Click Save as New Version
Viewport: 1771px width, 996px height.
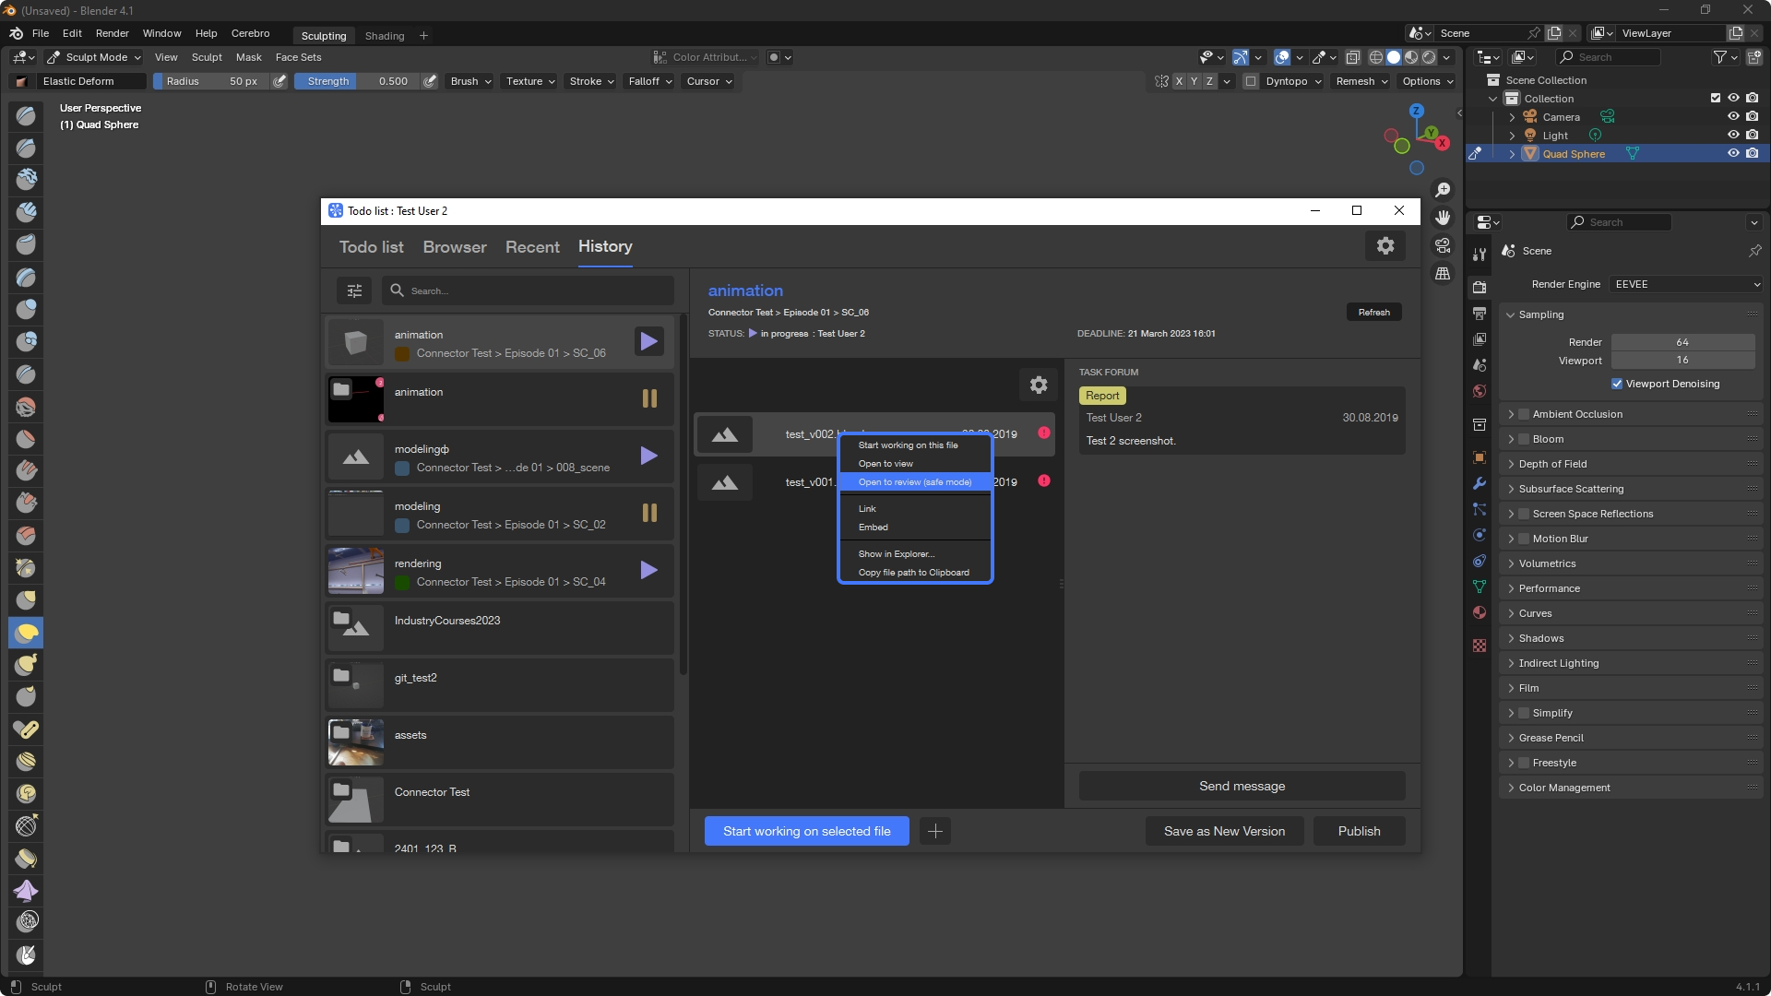click(x=1224, y=831)
